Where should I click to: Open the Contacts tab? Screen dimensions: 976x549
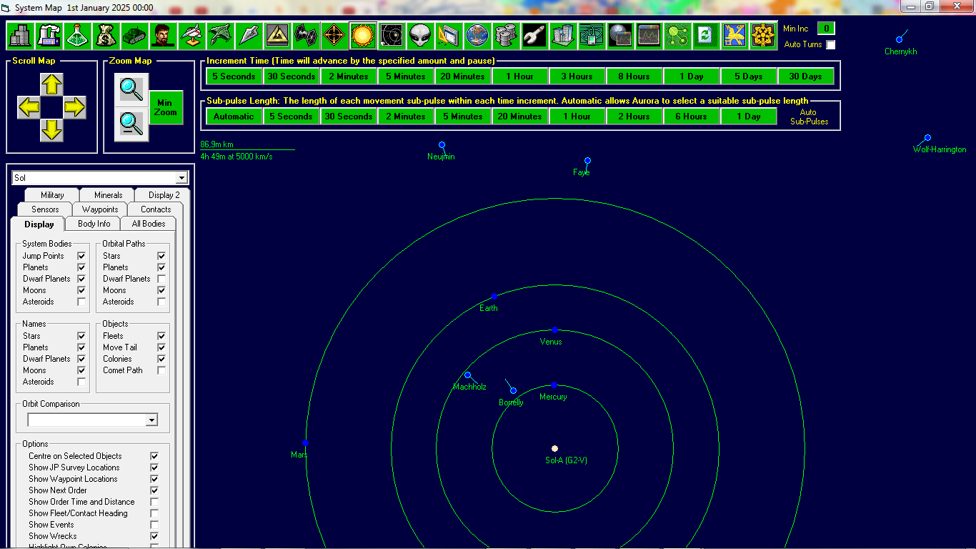click(156, 209)
